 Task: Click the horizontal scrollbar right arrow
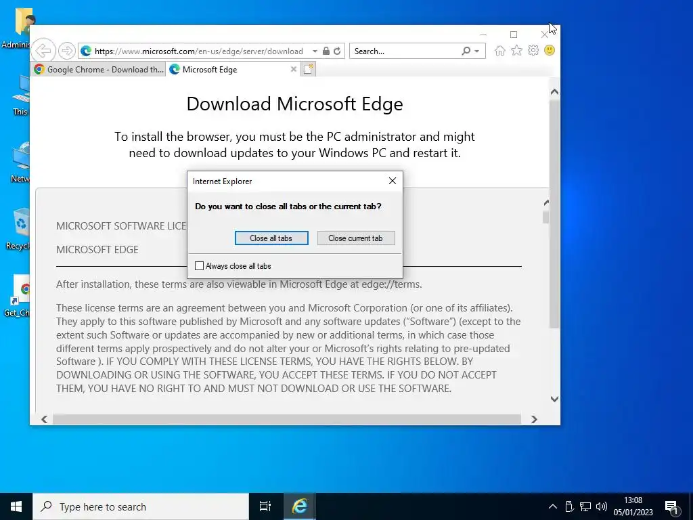[534, 419]
